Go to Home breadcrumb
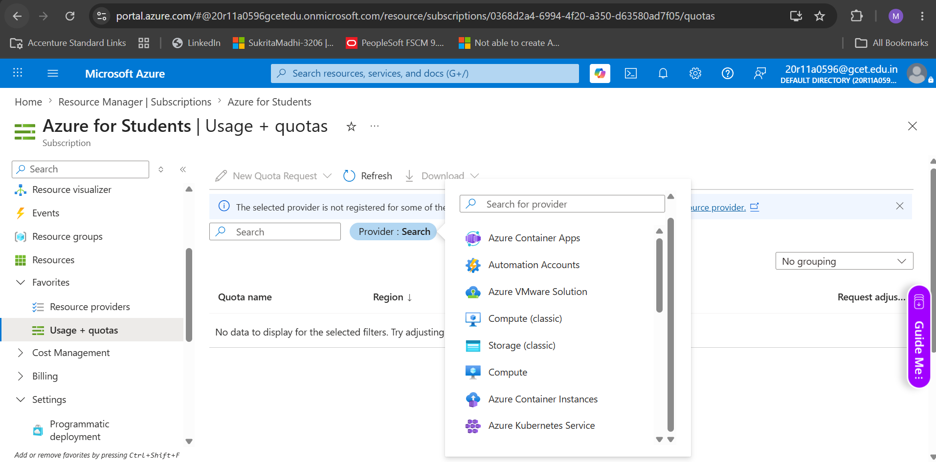936x462 pixels. point(28,102)
